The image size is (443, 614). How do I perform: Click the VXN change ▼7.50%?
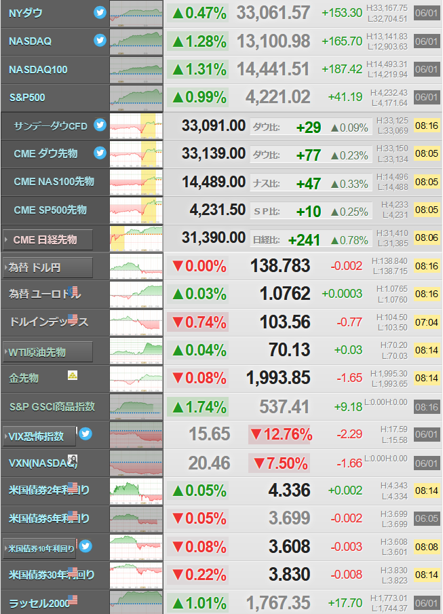pyautogui.click(x=280, y=463)
